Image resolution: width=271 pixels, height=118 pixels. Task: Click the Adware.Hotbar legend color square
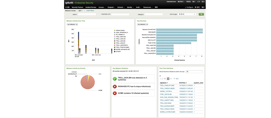(115, 30)
